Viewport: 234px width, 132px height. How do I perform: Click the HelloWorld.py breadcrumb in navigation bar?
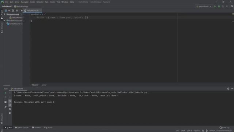click(21, 7)
